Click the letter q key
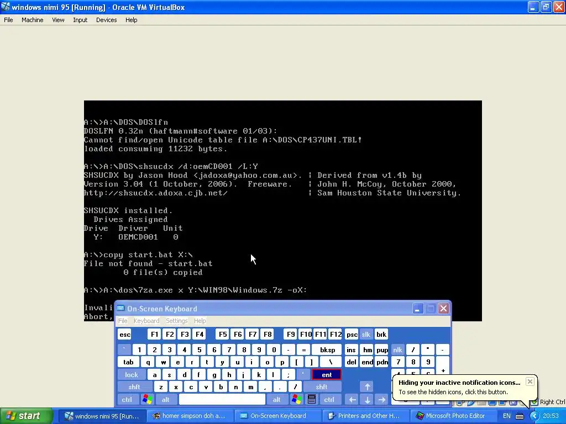This screenshot has height=424, width=566. tap(148, 362)
